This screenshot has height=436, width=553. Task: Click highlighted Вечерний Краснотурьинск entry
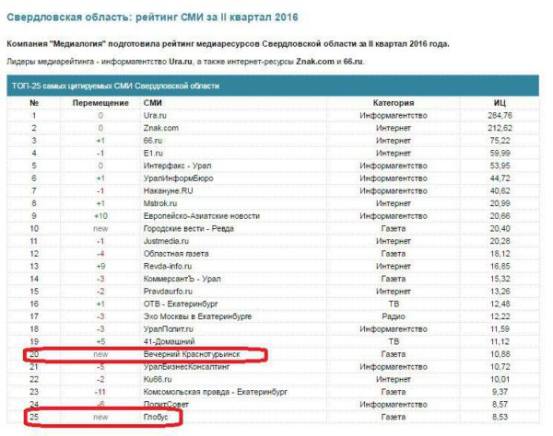194,353
